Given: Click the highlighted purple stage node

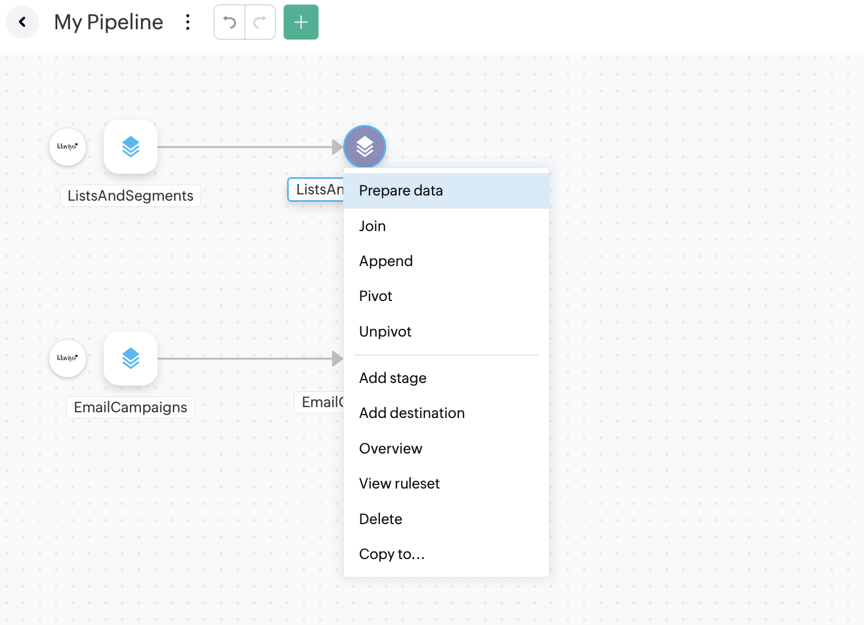Looking at the screenshot, I should click(x=364, y=147).
